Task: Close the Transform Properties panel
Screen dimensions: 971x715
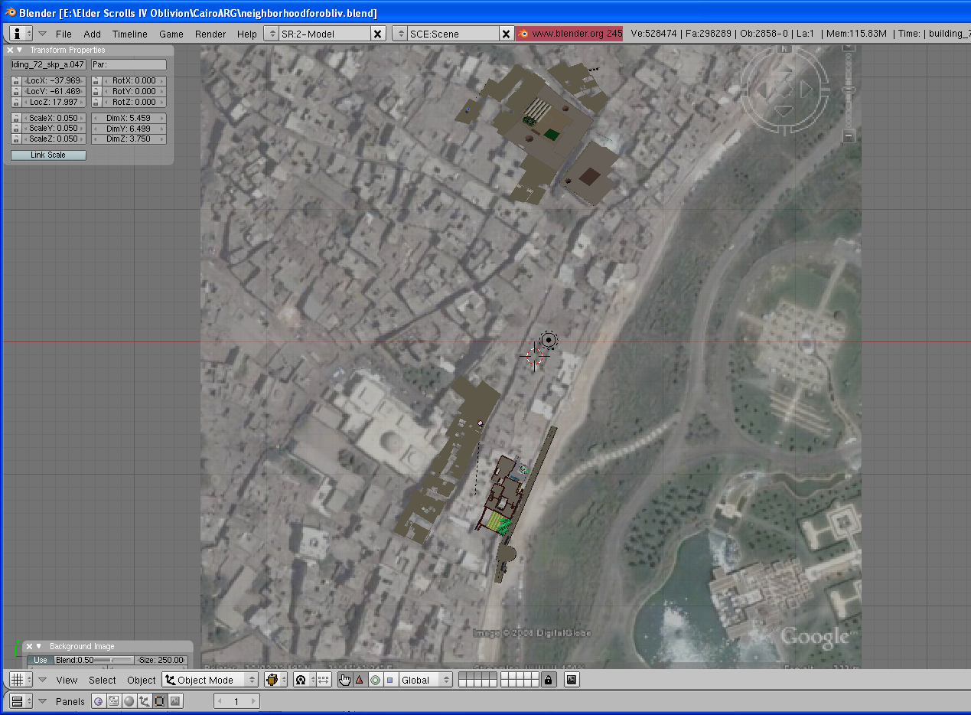Action: pos(10,50)
